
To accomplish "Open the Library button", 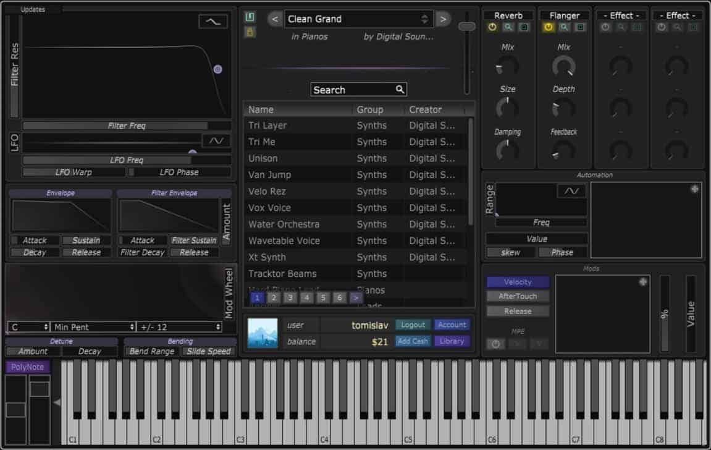I will tap(452, 341).
